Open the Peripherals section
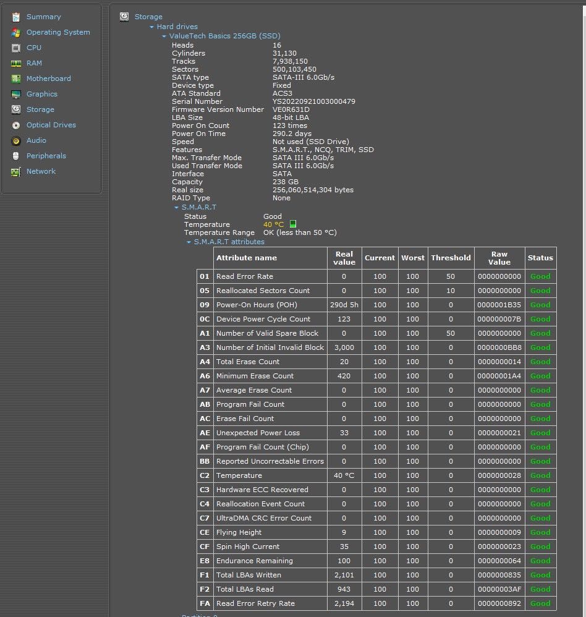This screenshot has width=586, height=617. pyautogui.click(x=46, y=156)
